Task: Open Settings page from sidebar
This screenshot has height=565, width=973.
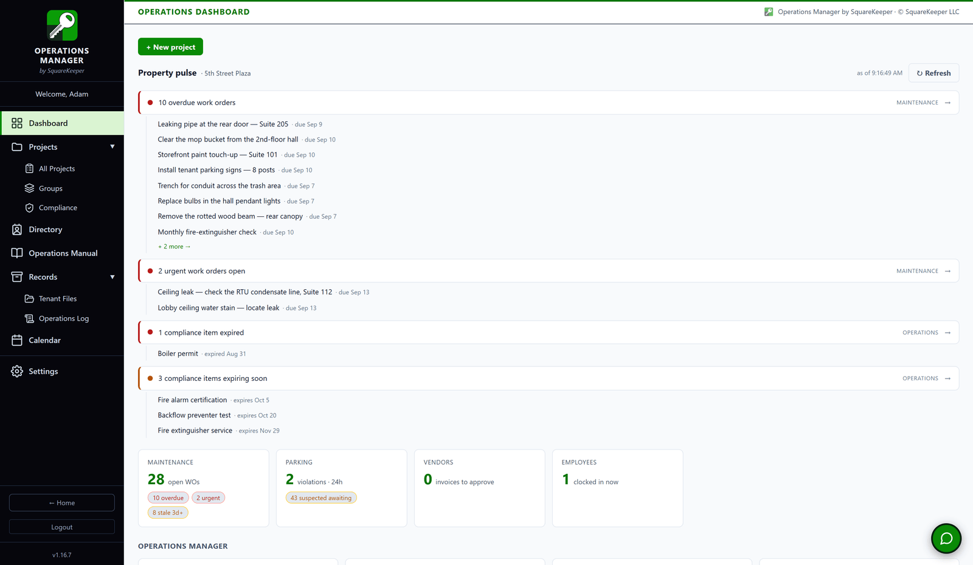Action: (62, 371)
